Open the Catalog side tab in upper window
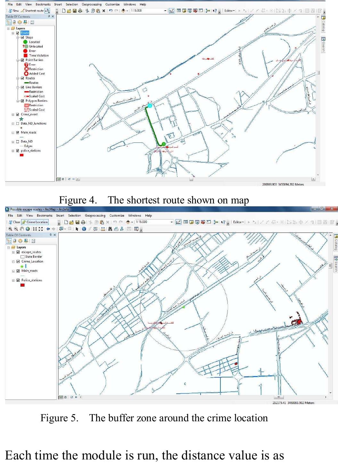Viewport: 338px width, 463px height. (x=323, y=24)
